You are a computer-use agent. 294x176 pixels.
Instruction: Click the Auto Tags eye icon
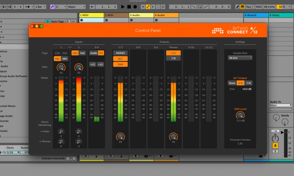(48, 21)
